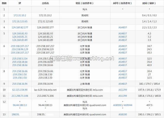
Task: Click IP link 124.160.82.177
Action: coord(20,27)
